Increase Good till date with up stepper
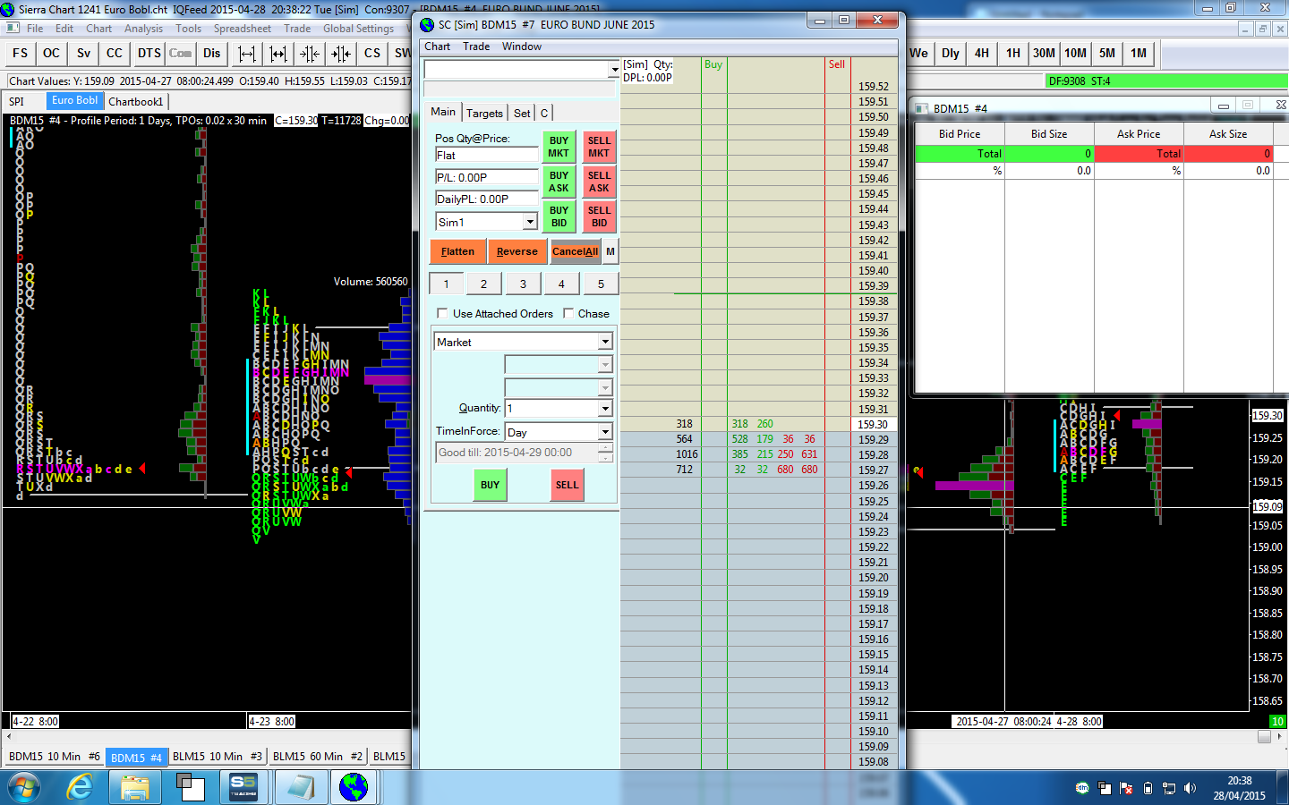Screen dimensions: 1289x805 [x=606, y=447]
